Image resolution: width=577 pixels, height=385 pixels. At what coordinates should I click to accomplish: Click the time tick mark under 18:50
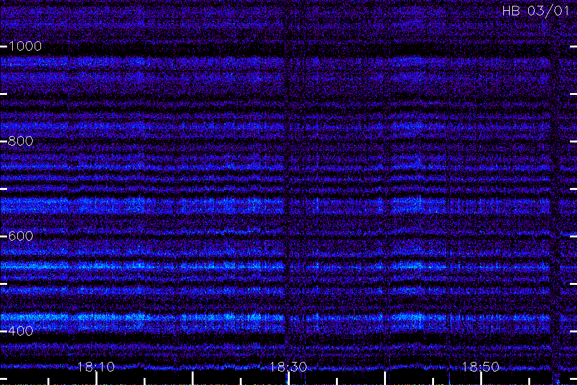[x=481, y=379]
